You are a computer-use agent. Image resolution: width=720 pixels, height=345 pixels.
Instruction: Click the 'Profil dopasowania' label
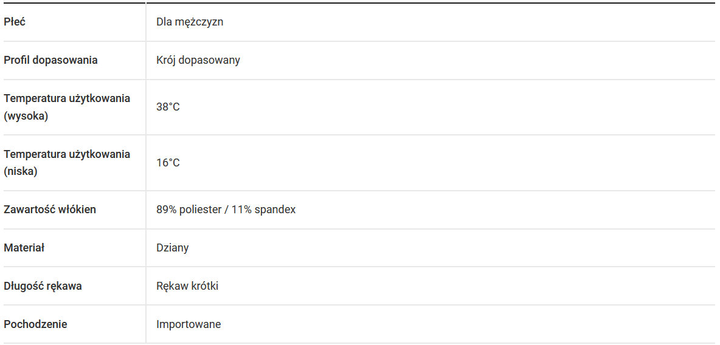pos(50,60)
